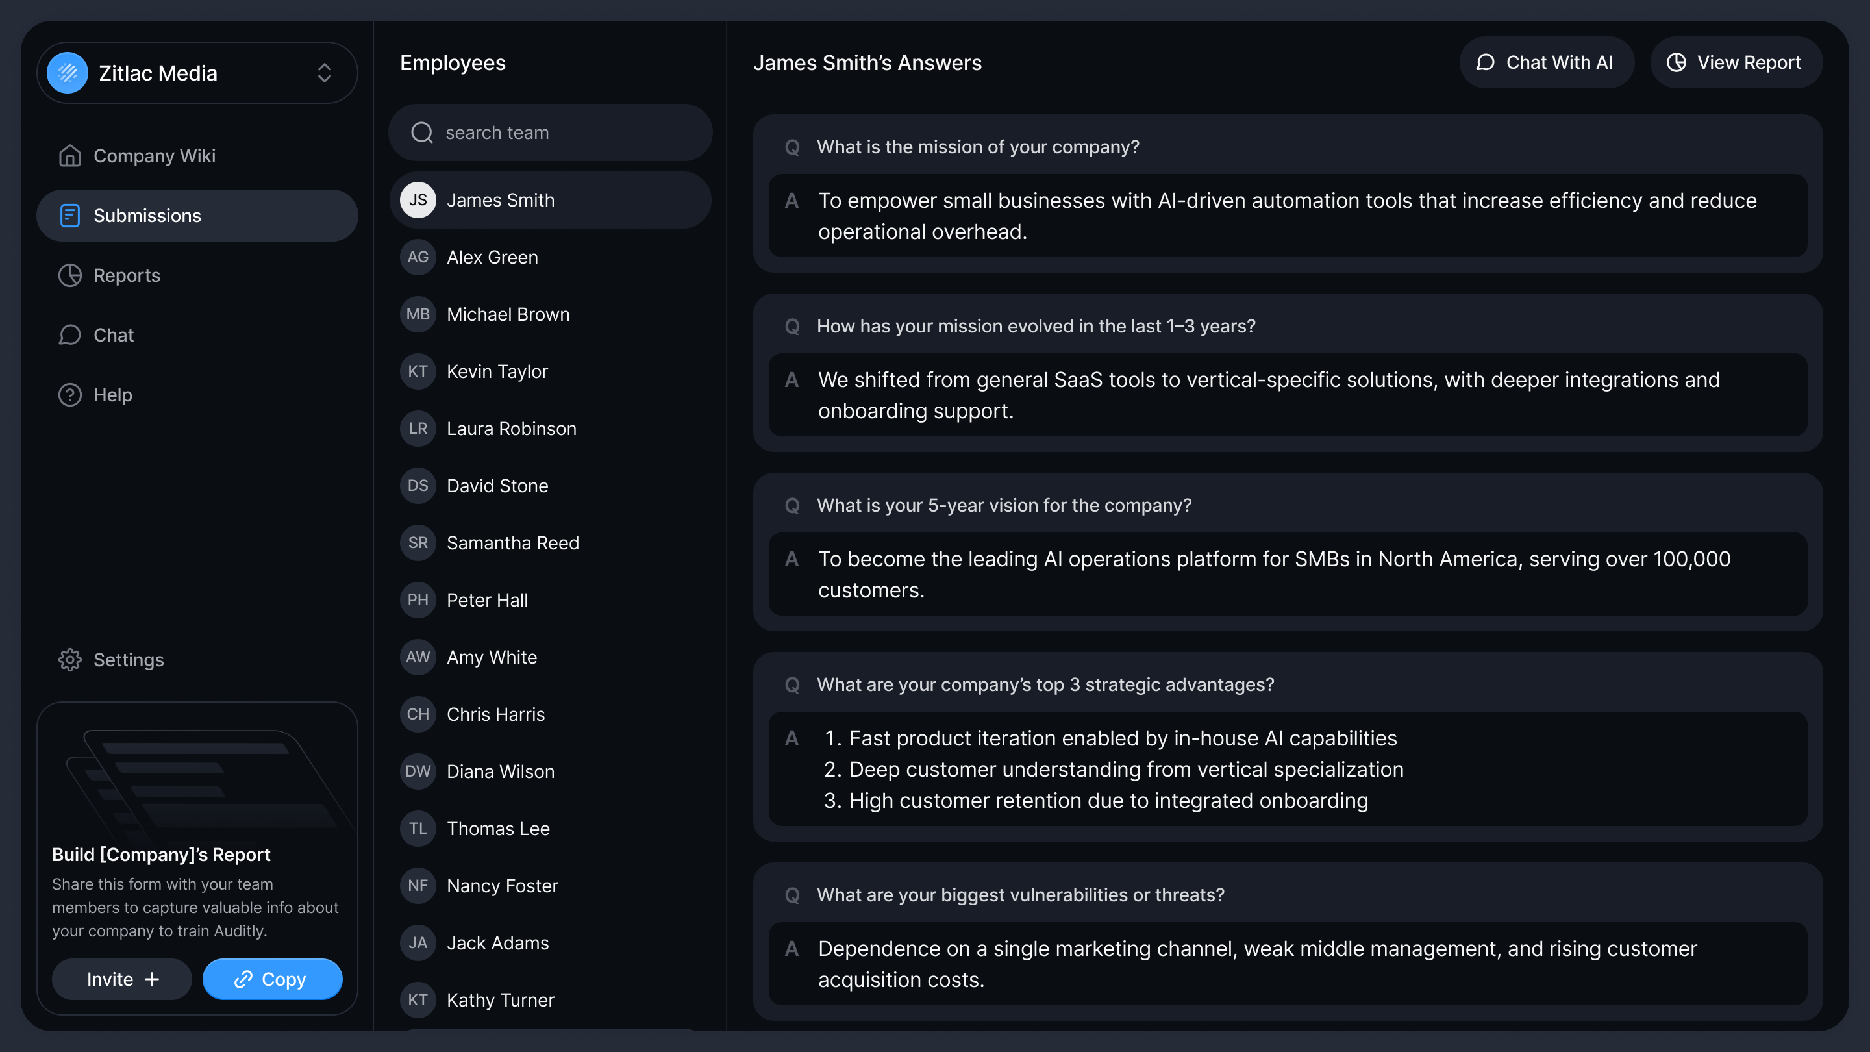
Task: Open Laura Robinson's answers
Action: 511,429
